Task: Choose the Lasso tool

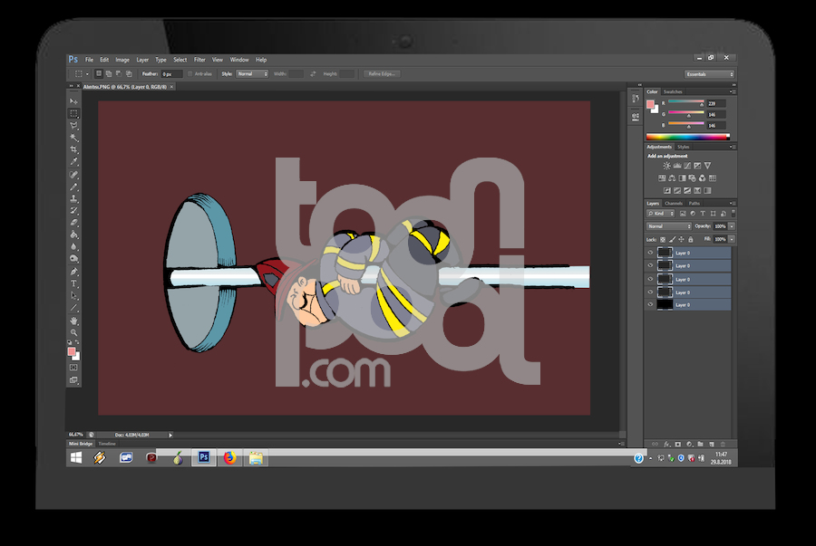Action: click(74, 126)
